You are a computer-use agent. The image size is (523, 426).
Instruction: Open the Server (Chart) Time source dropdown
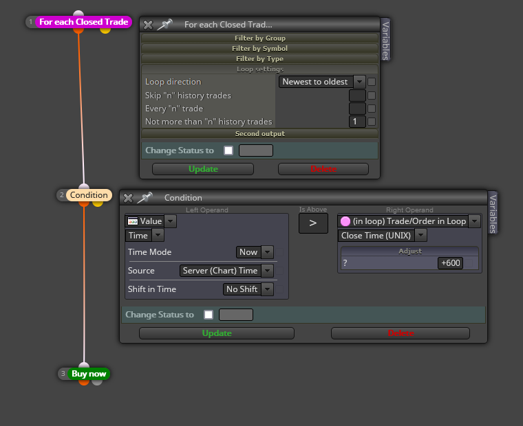coord(268,271)
